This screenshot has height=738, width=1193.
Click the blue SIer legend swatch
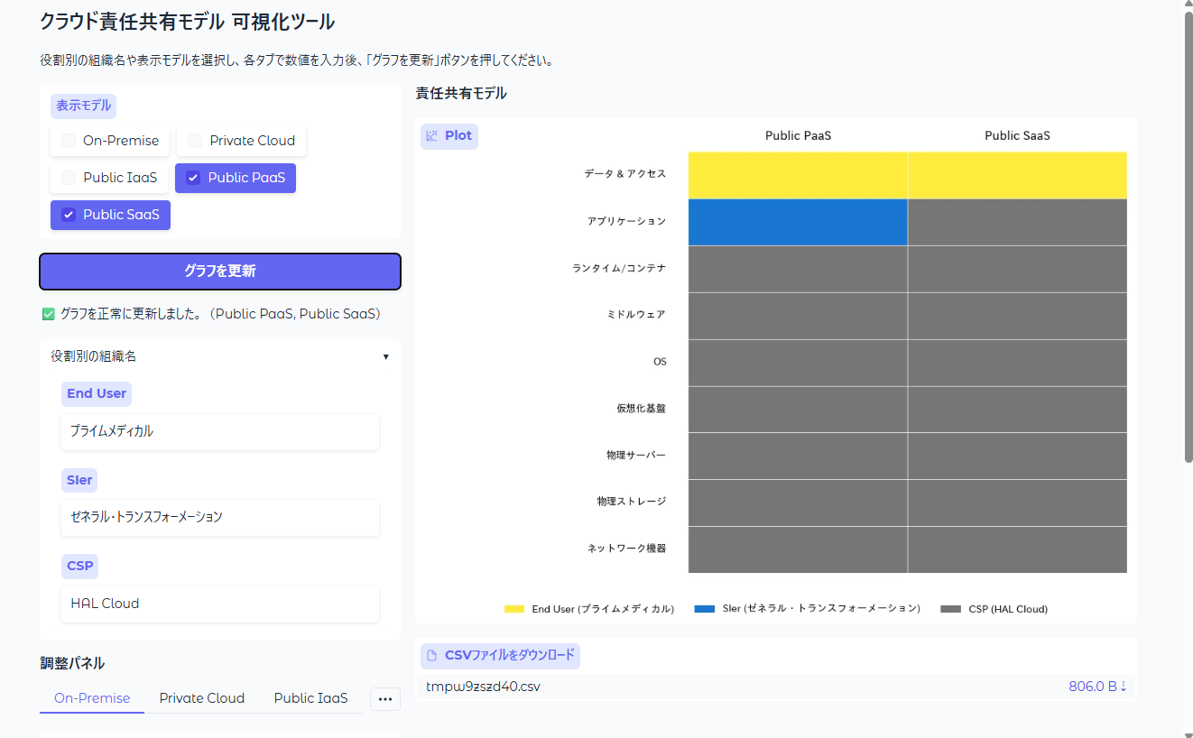[705, 610]
